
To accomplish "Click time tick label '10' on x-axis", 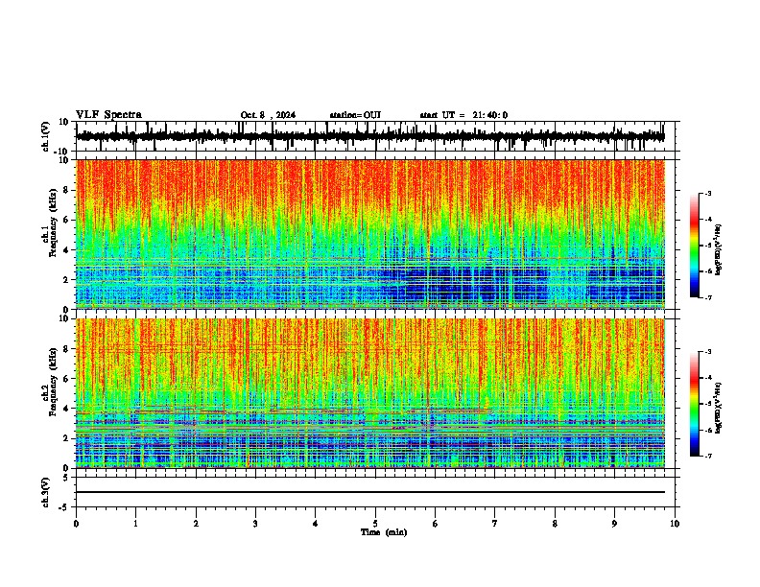I will [x=675, y=524].
